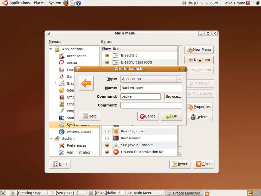
Task: Open the blue help question-mark icon
Action: [x=78, y=3]
